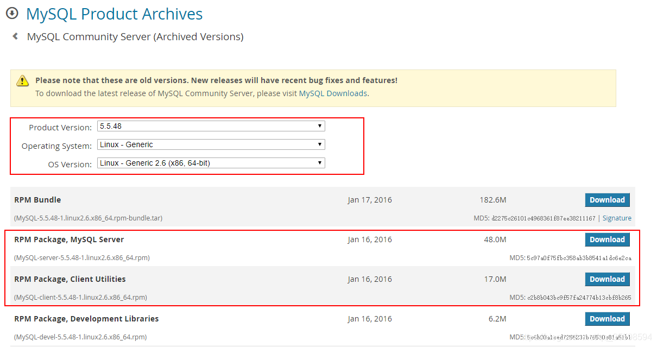
Task: Click the Jan 17, 2016 date of RPM Bundle
Action: click(370, 200)
